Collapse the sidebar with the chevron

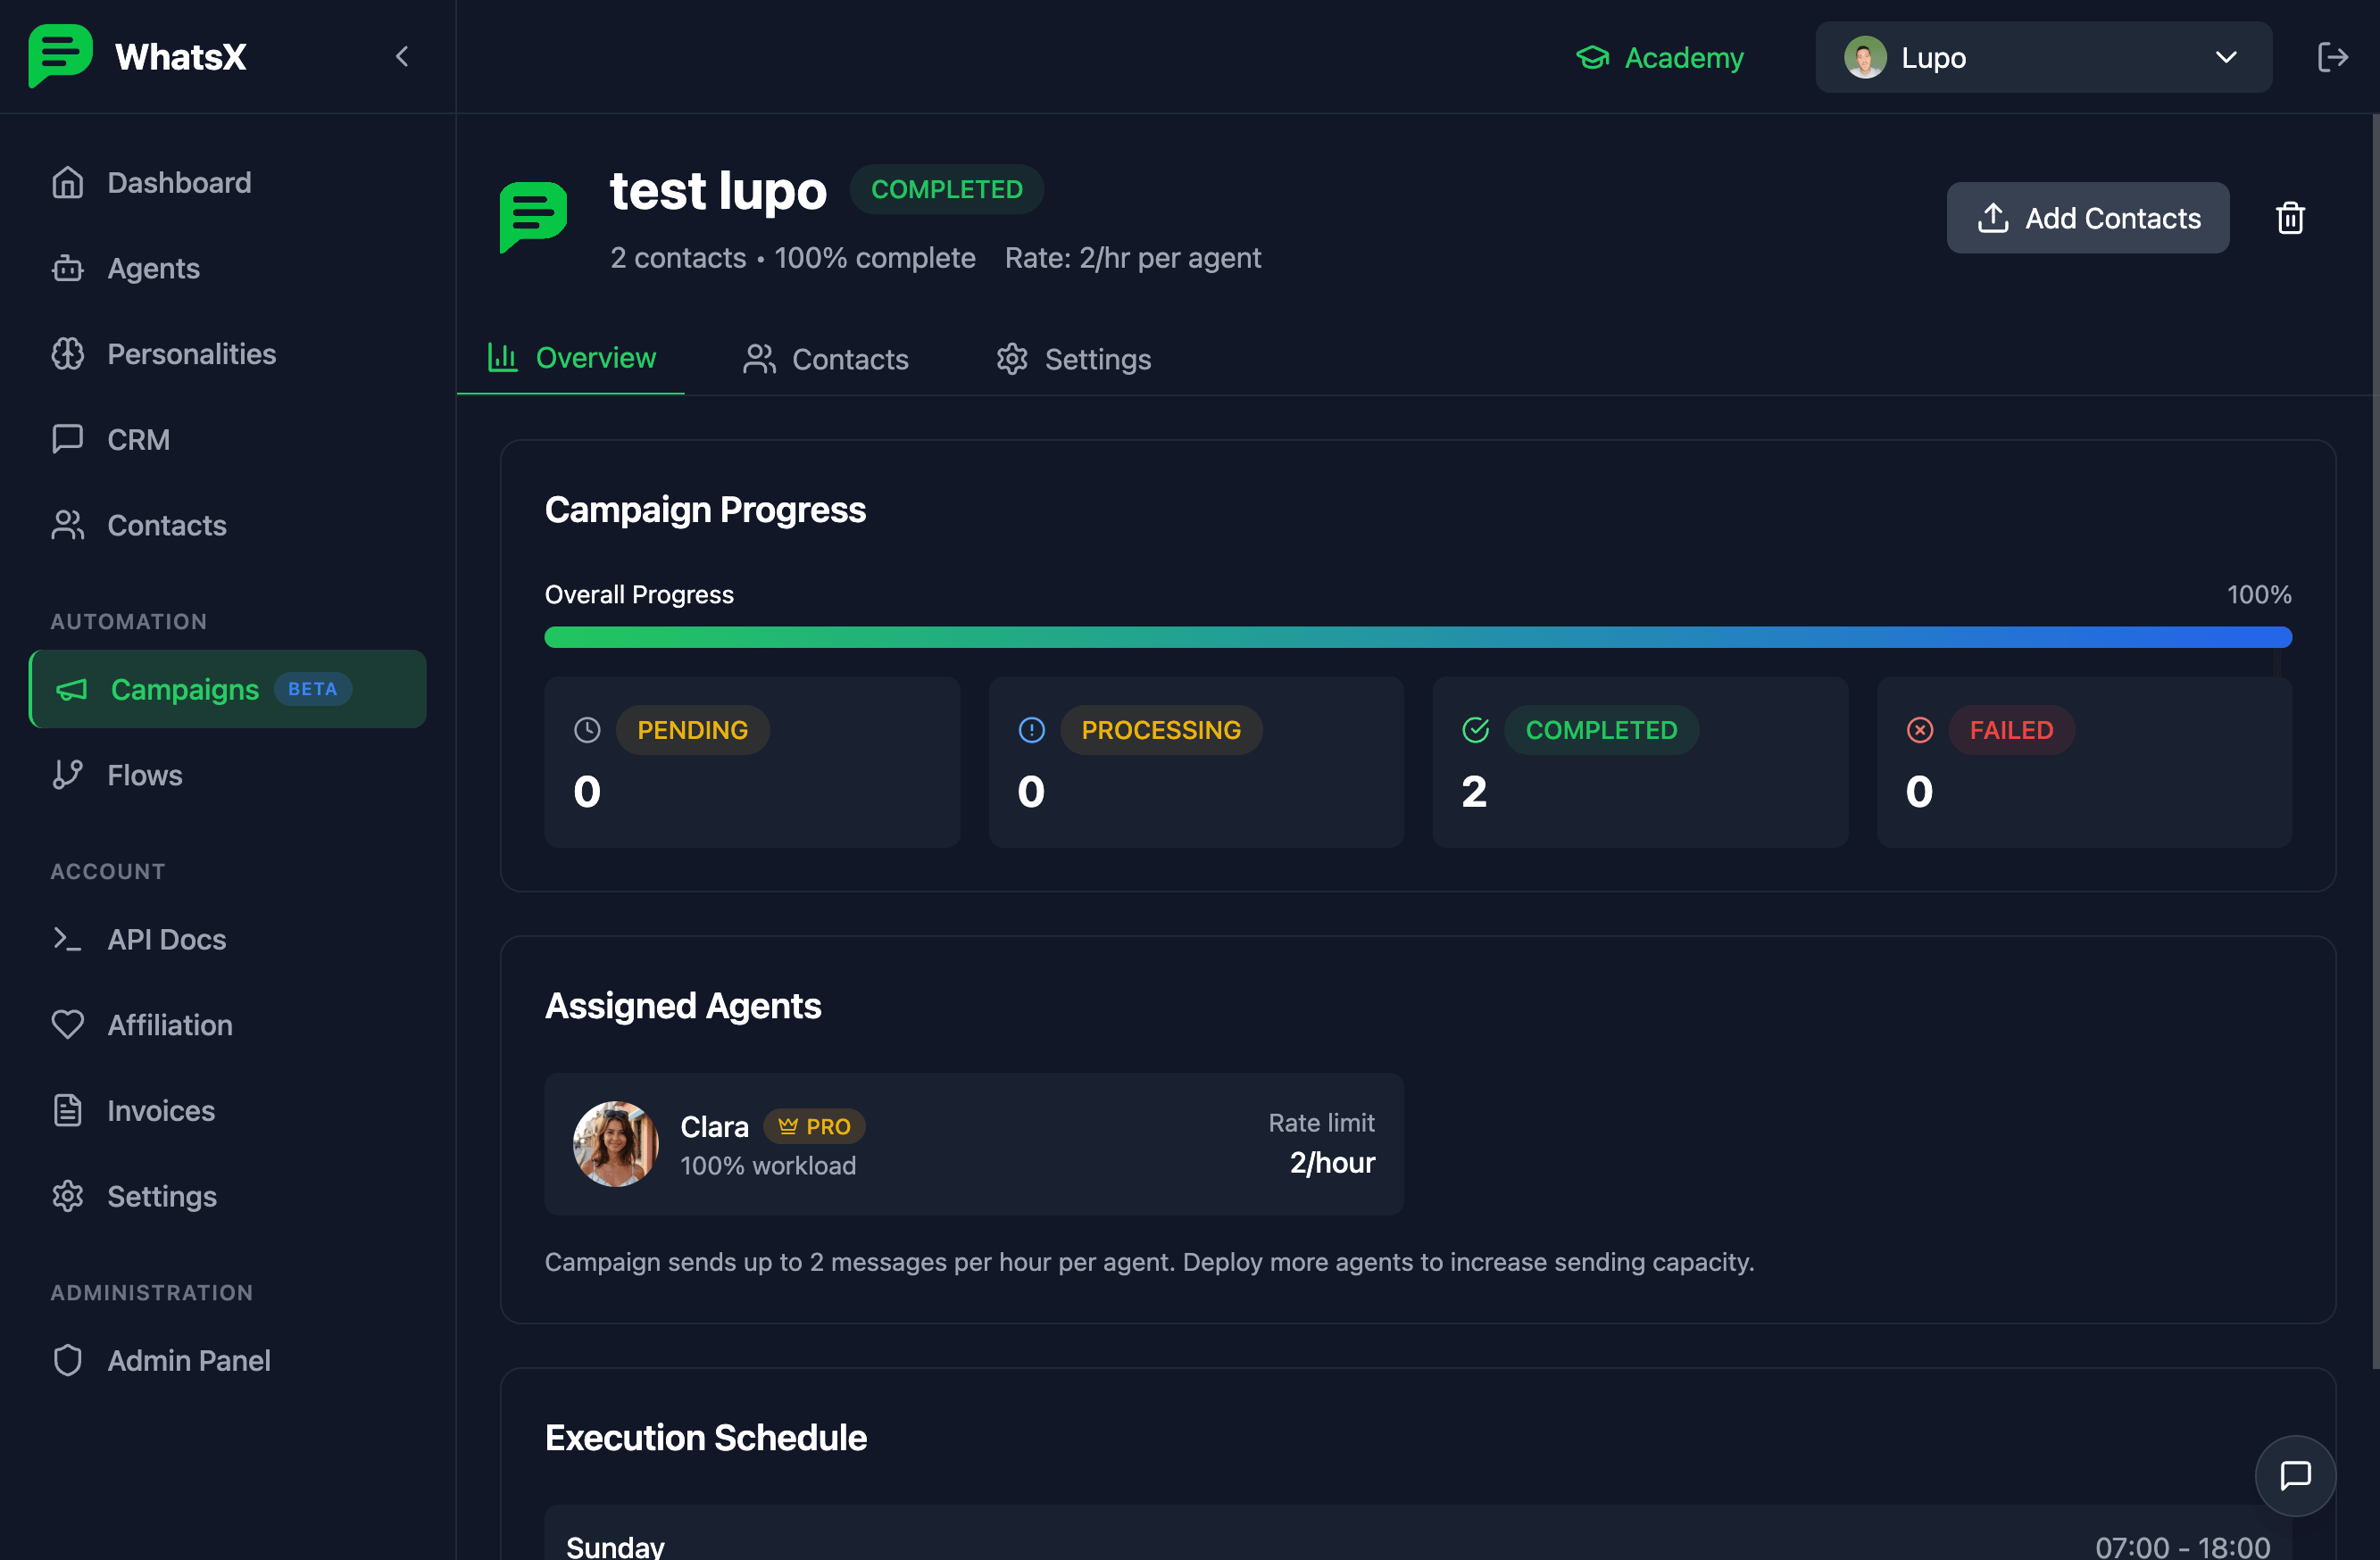click(x=402, y=57)
